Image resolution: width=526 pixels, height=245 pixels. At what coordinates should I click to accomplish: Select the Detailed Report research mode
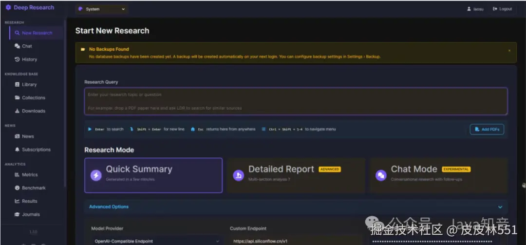point(296,175)
